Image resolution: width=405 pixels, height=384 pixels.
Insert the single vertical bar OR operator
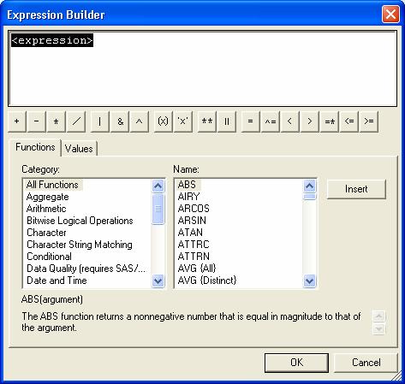(100, 121)
